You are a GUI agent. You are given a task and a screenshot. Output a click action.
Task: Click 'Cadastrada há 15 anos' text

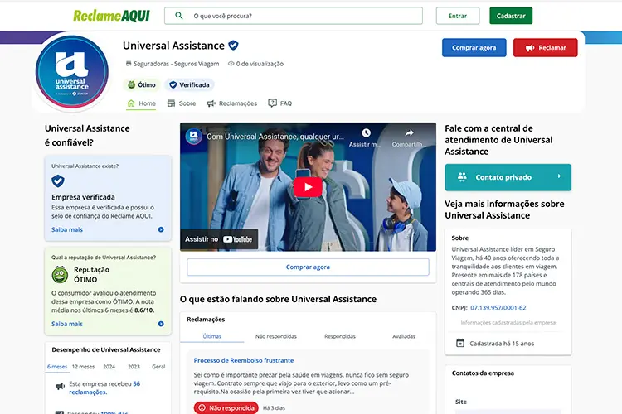click(x=502, y=344)
